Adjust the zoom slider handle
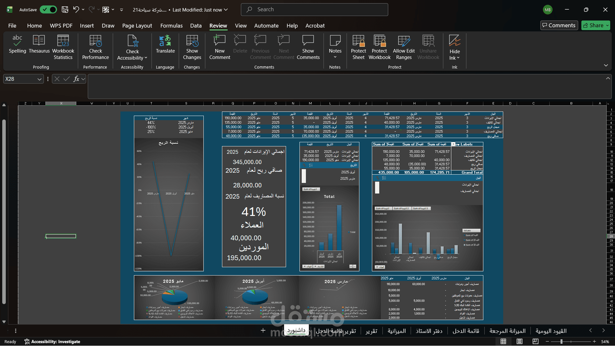Screen dimensions: 615x346 (562, 342)
